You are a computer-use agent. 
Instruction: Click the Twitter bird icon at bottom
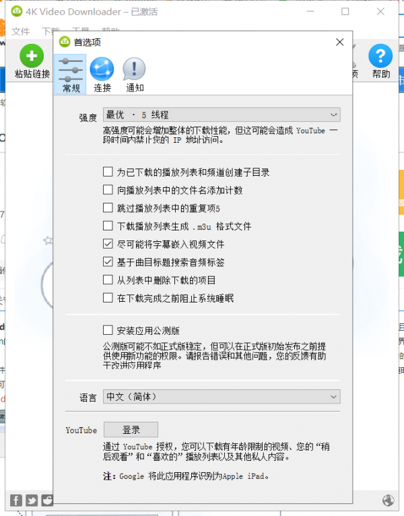32,500
